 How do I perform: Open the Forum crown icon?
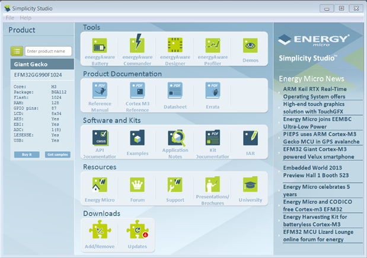pyautogui.click(x=138, y=184)
